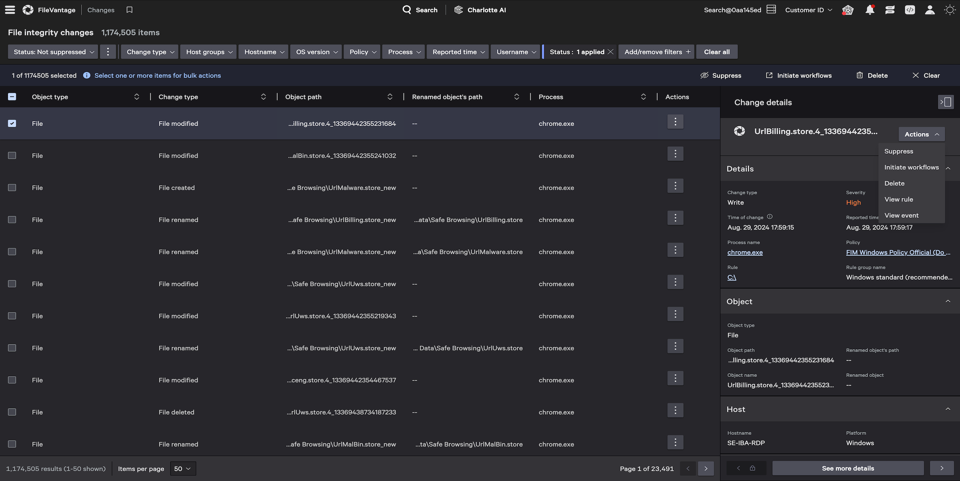Check the checkbox on the File created row

coord(12,187)
